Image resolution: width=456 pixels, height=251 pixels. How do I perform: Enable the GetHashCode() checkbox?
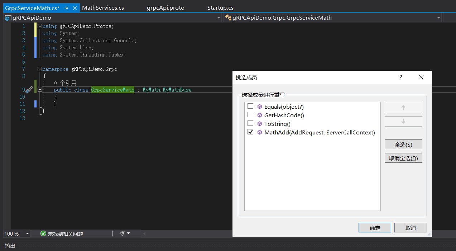coord(250,115)
